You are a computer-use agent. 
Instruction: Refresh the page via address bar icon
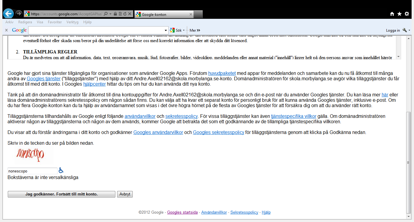coord(125,14)
